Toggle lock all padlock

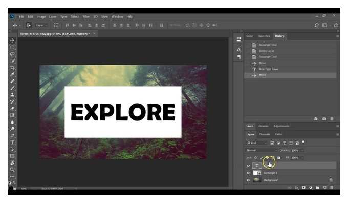279,158
